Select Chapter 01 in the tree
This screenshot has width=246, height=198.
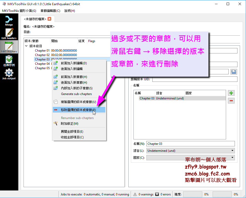[x=42, y=51]
